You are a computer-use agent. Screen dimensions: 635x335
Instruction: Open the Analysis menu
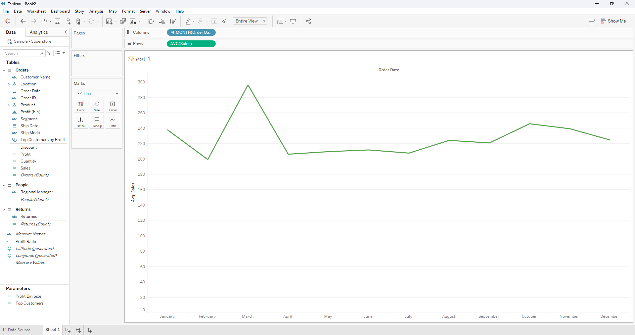(96, 11)
